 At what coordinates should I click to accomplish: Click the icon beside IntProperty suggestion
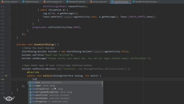click(x=30, y=101)
